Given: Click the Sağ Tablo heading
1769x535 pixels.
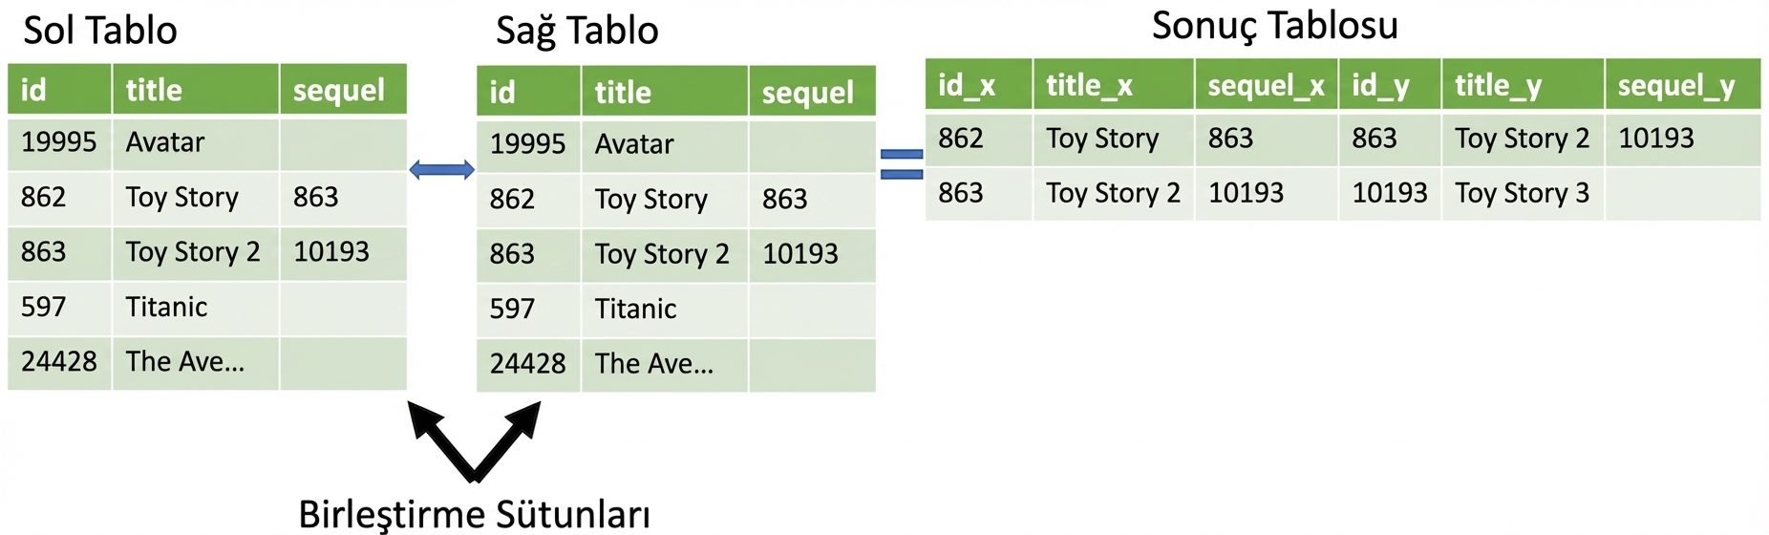Looking at the screenshot, I should point(577,31).
